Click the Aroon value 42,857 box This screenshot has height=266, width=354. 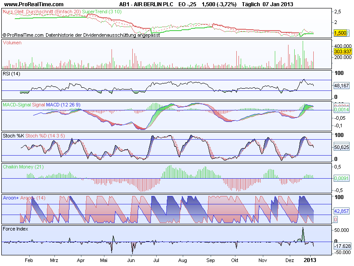click(x=341, y=211)
